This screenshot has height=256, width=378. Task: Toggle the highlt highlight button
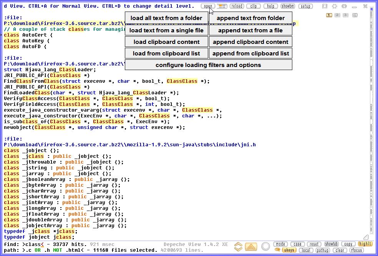(x=365, y=244)
